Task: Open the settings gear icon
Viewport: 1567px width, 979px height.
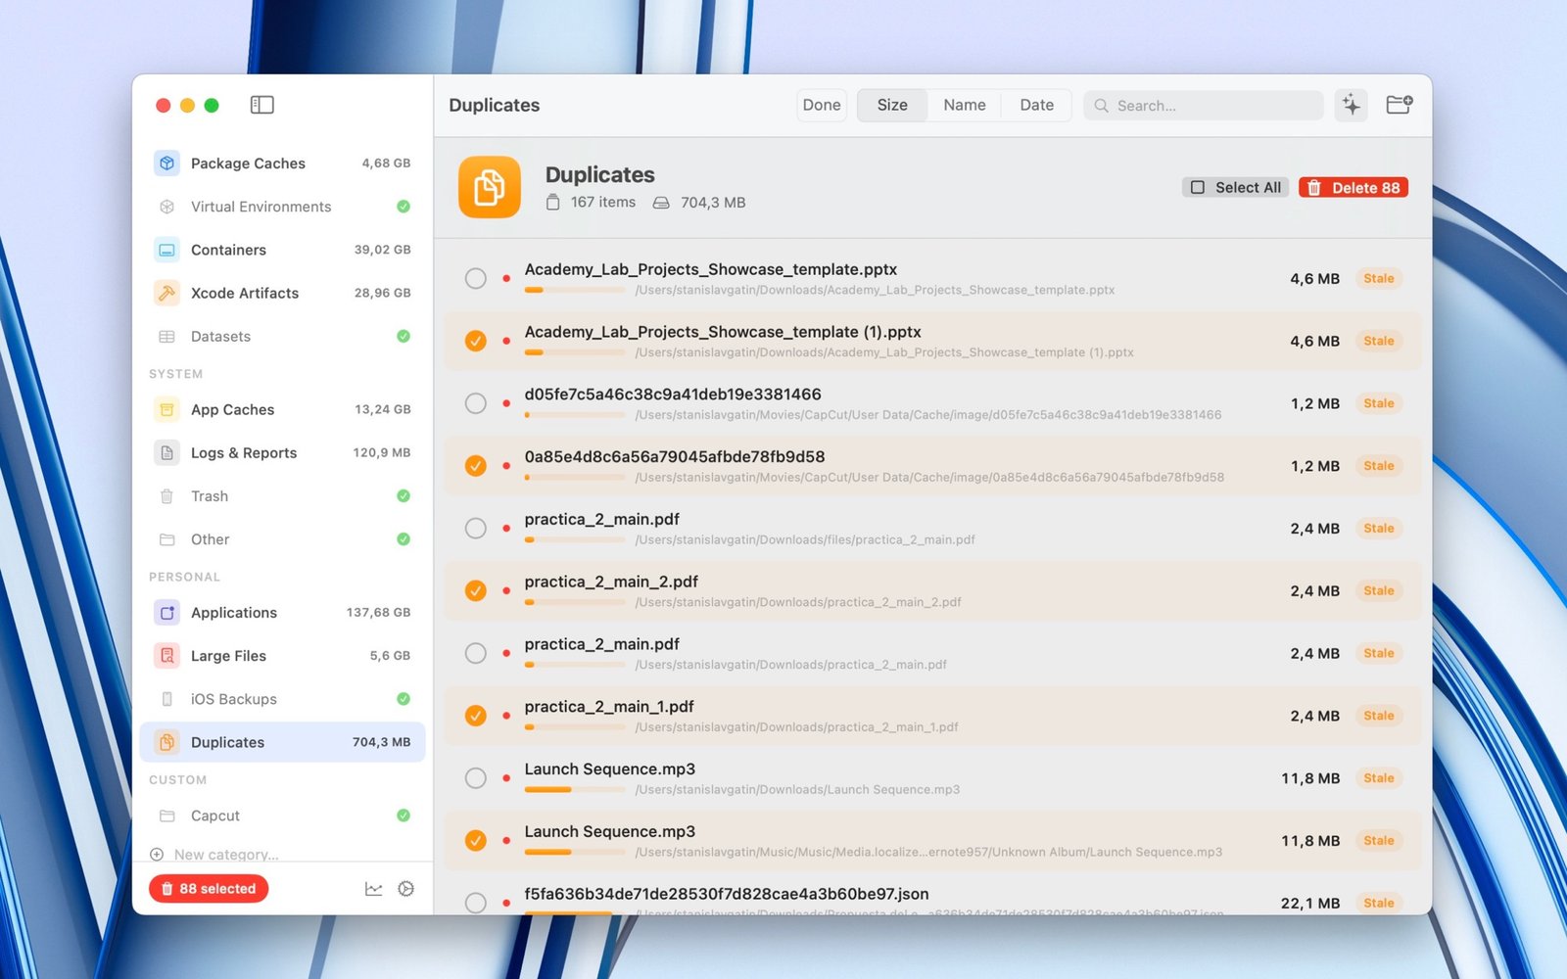Action: tap(406, 889)
